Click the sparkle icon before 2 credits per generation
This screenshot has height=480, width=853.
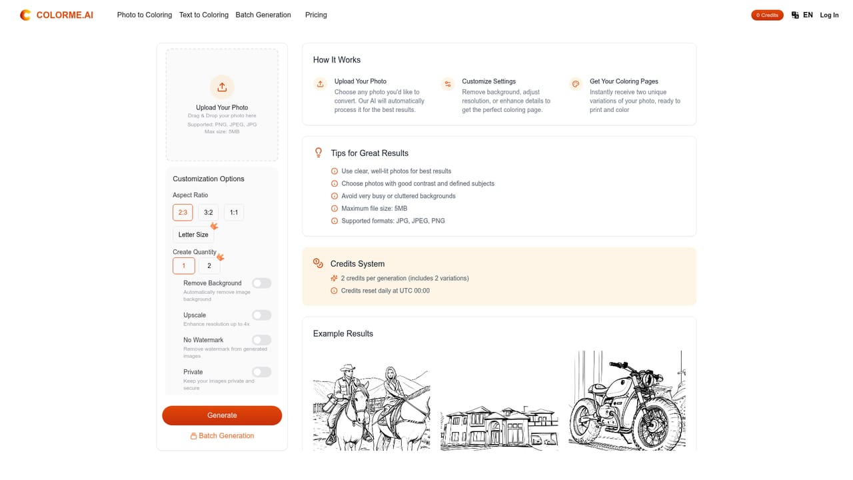(335, 278)
